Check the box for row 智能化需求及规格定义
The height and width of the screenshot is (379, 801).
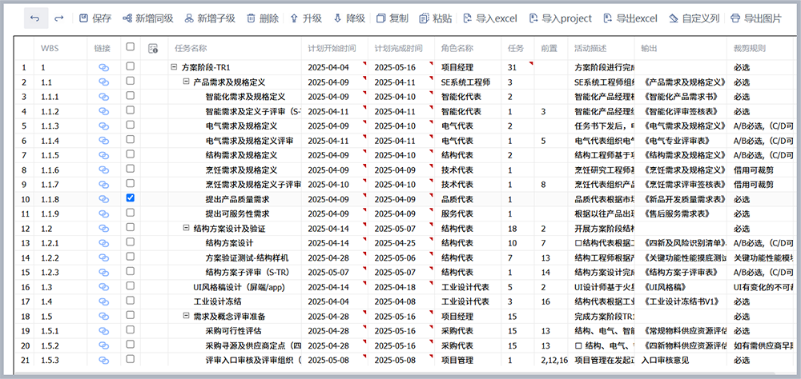[x=131, y=95]
